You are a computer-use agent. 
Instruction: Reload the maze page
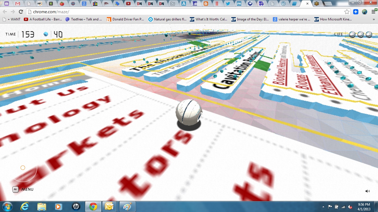point(21,12)
